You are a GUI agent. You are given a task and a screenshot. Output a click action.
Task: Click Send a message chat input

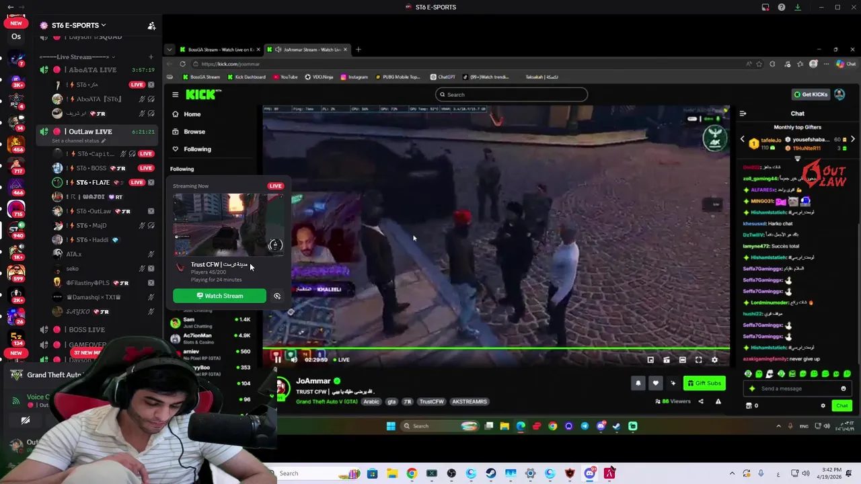point(797,389)
